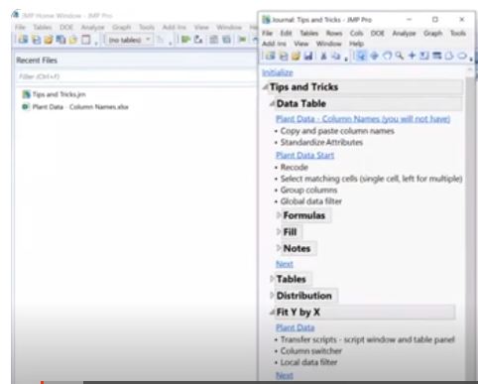
Task: Click the New Data Table icon in Home Window toolbar
Action: 23,40
